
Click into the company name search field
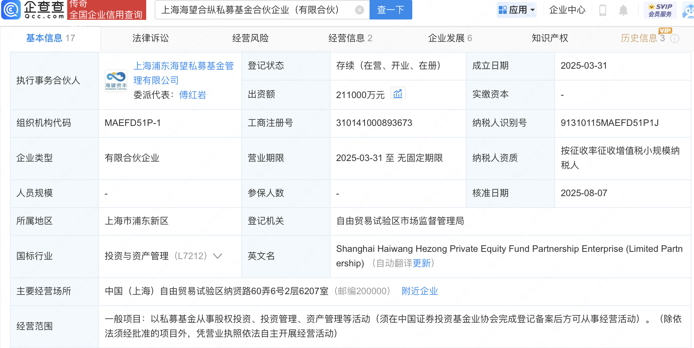point(256,10)
